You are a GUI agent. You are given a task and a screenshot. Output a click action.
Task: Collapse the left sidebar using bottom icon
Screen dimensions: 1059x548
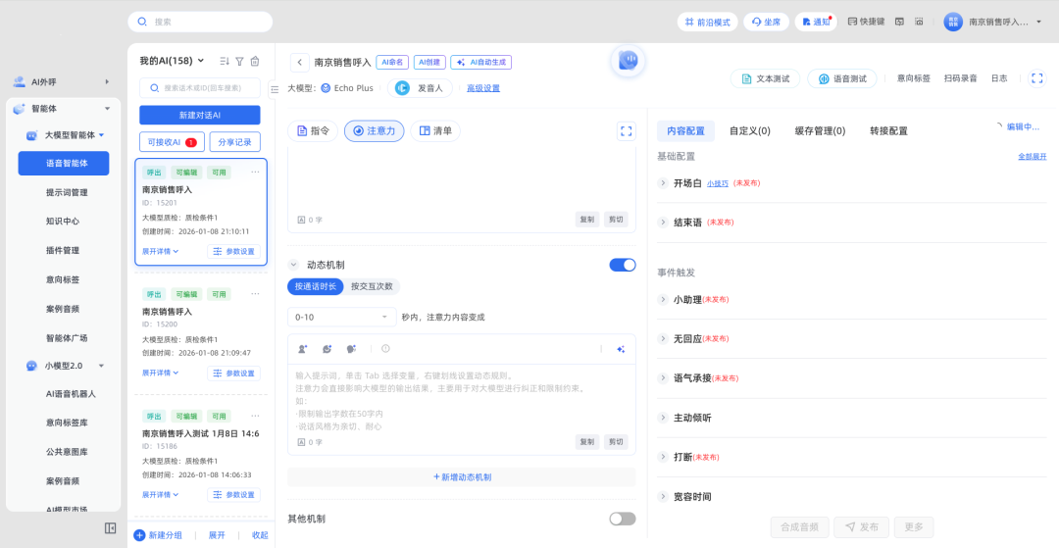111,528
